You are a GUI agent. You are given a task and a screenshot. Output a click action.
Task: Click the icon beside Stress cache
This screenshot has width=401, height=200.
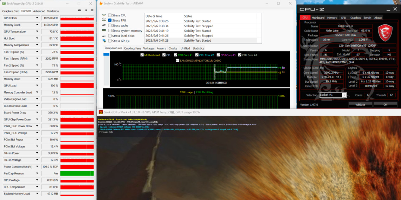point(104,26)
